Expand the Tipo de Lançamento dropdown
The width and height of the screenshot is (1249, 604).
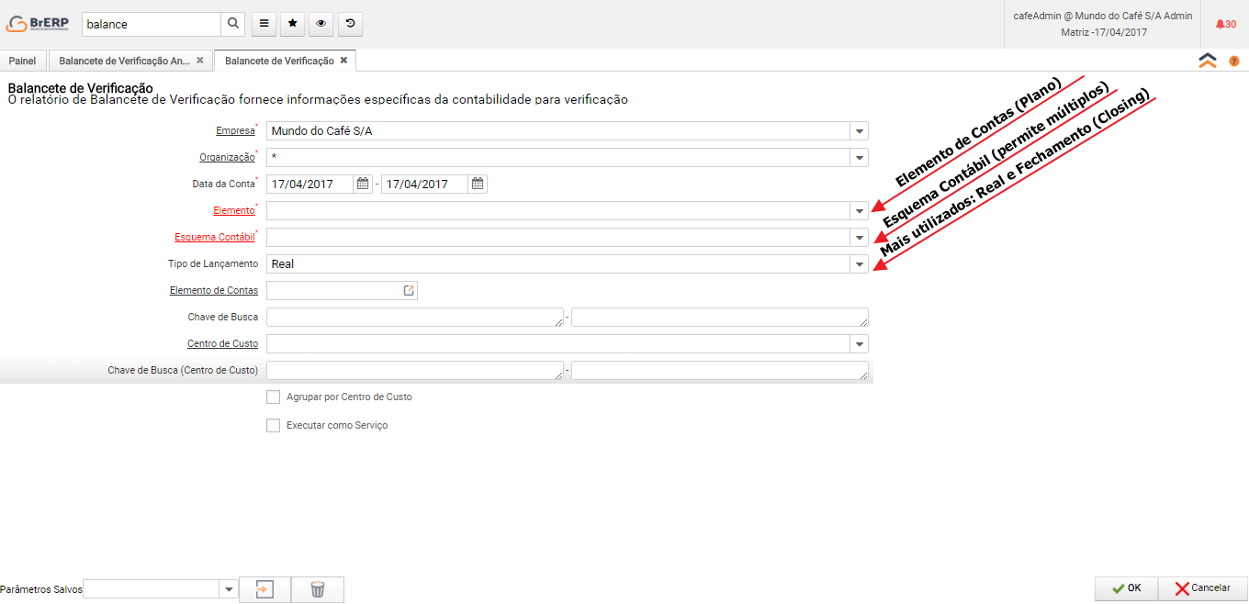coord(859,264)
